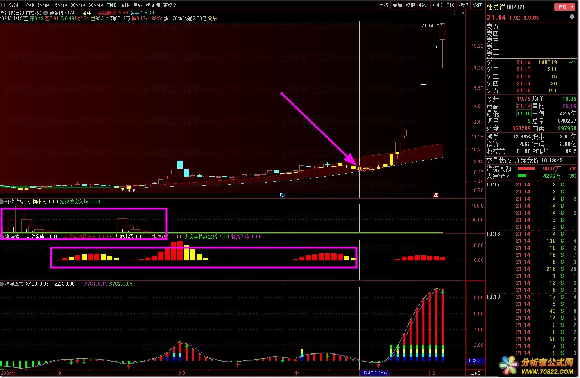The width and height of the screenshot is (580, 378).
Task: Add stock with the +自选 button
Action: pos(561,7)
